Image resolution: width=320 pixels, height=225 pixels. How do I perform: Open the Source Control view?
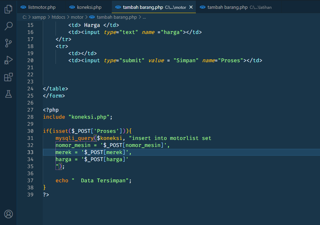pyautogui.click(x=8, y=43)
